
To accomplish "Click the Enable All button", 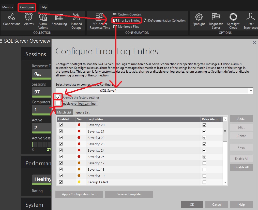I will (x=241, y=159).
